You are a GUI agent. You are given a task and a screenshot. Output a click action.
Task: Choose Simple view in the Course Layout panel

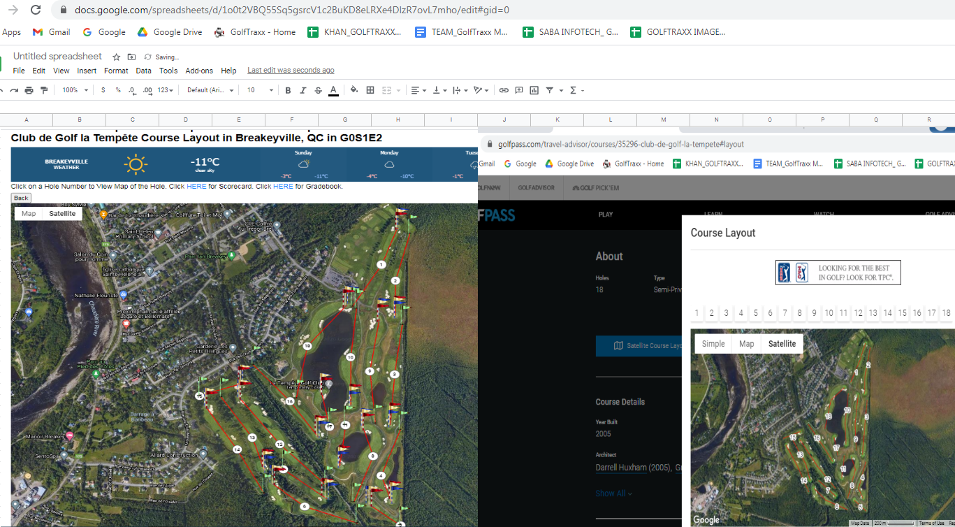click(713, 344)
